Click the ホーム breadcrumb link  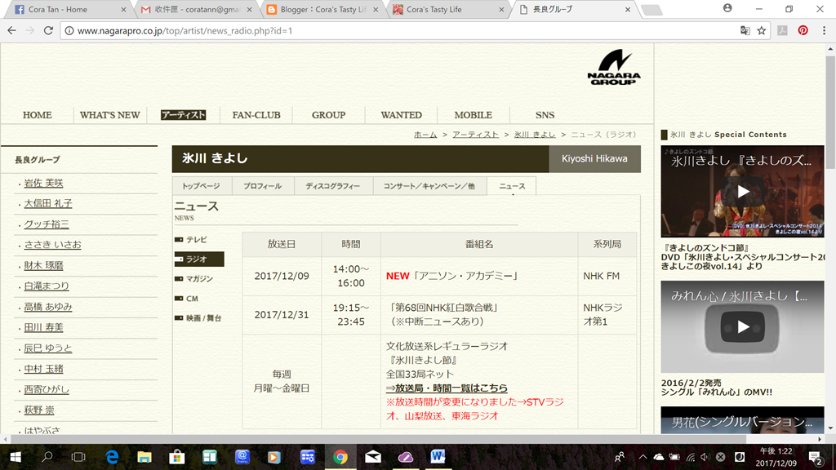click(425, 135)
